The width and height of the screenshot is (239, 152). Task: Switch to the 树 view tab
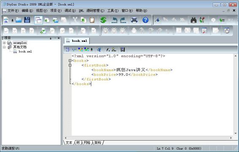78,143
